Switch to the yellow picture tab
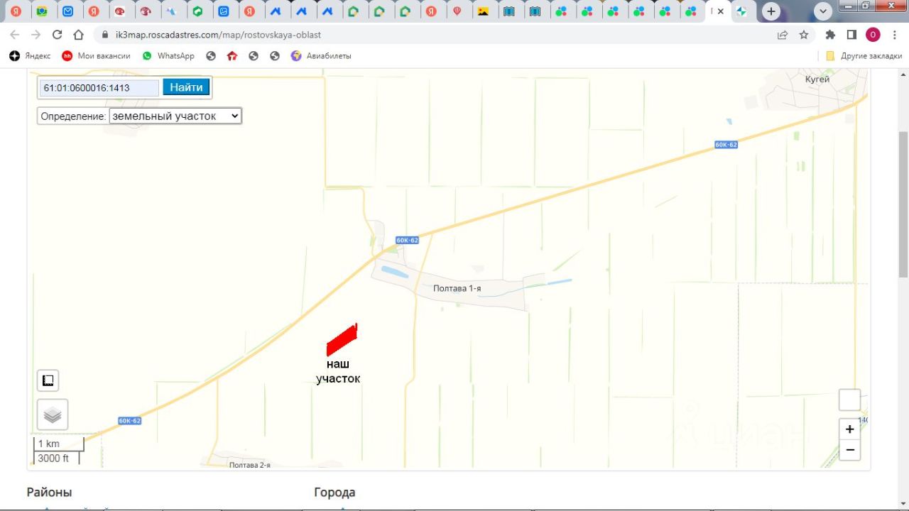Screen dimensions: 909x511 [483, 11]
